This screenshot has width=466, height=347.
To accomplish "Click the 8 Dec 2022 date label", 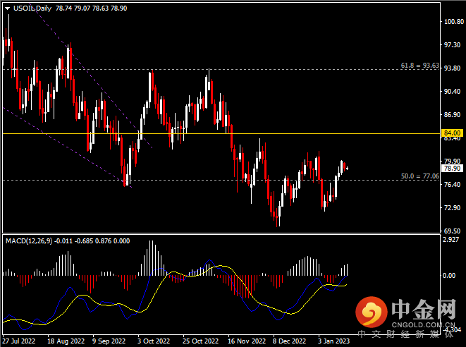I will click(288, 339).
